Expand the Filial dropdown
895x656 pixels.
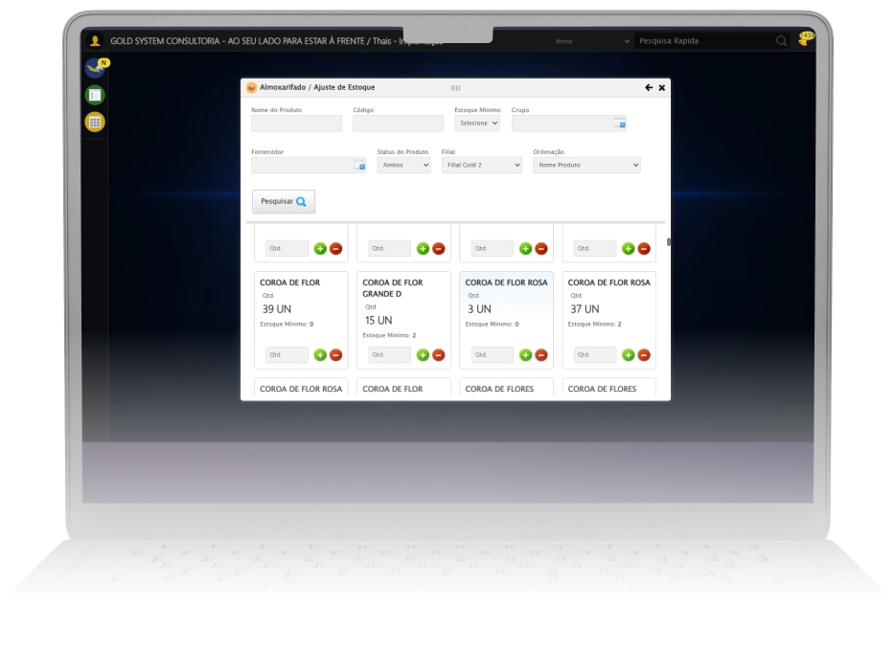click(x=481, y=165)
